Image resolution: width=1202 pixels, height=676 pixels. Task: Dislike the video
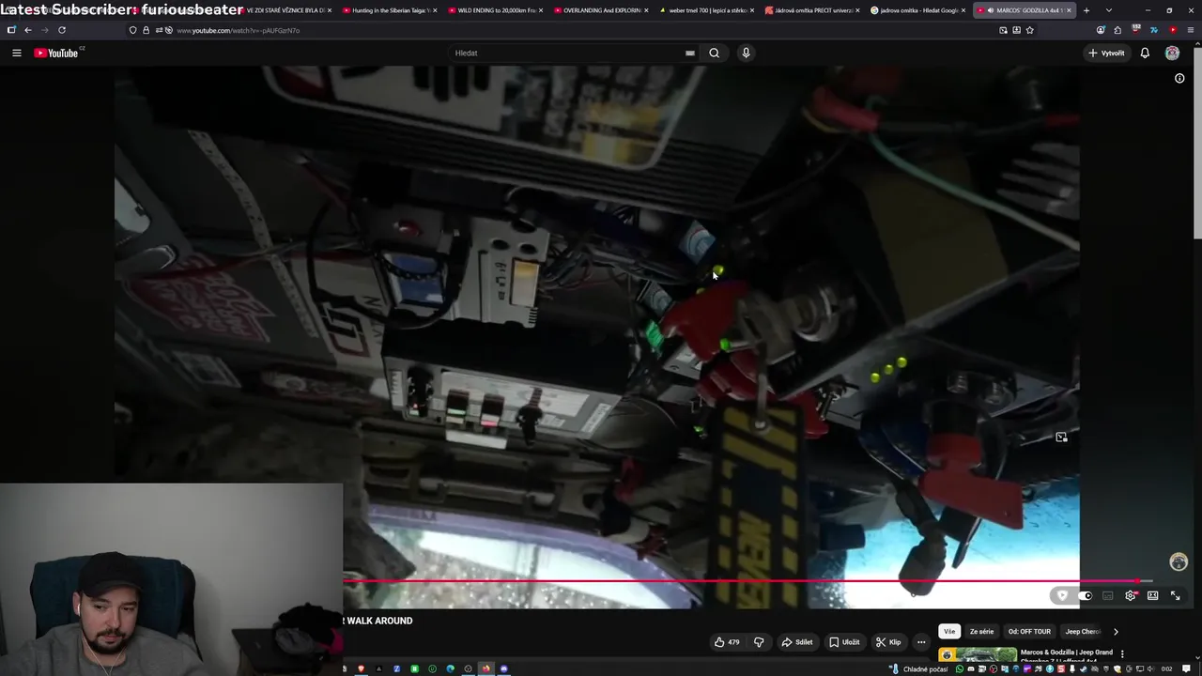pyautogui.click(x=759, y=642)
